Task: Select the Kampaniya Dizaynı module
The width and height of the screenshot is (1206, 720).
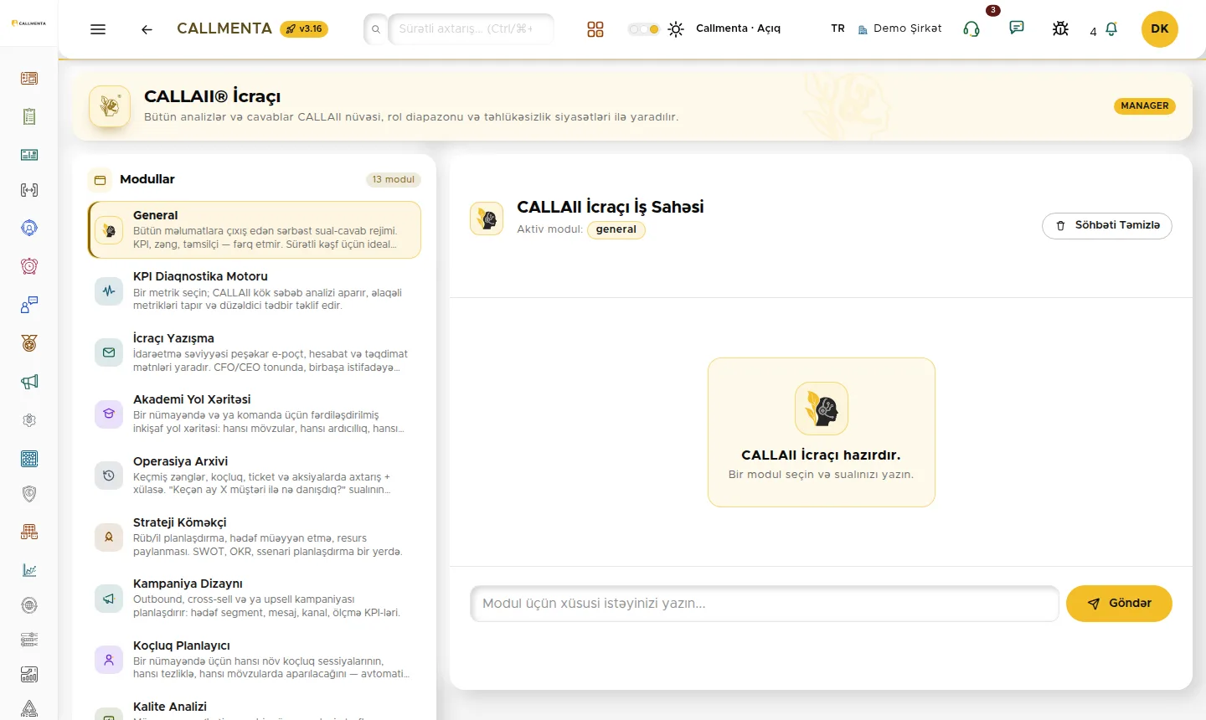Action: 255,598
